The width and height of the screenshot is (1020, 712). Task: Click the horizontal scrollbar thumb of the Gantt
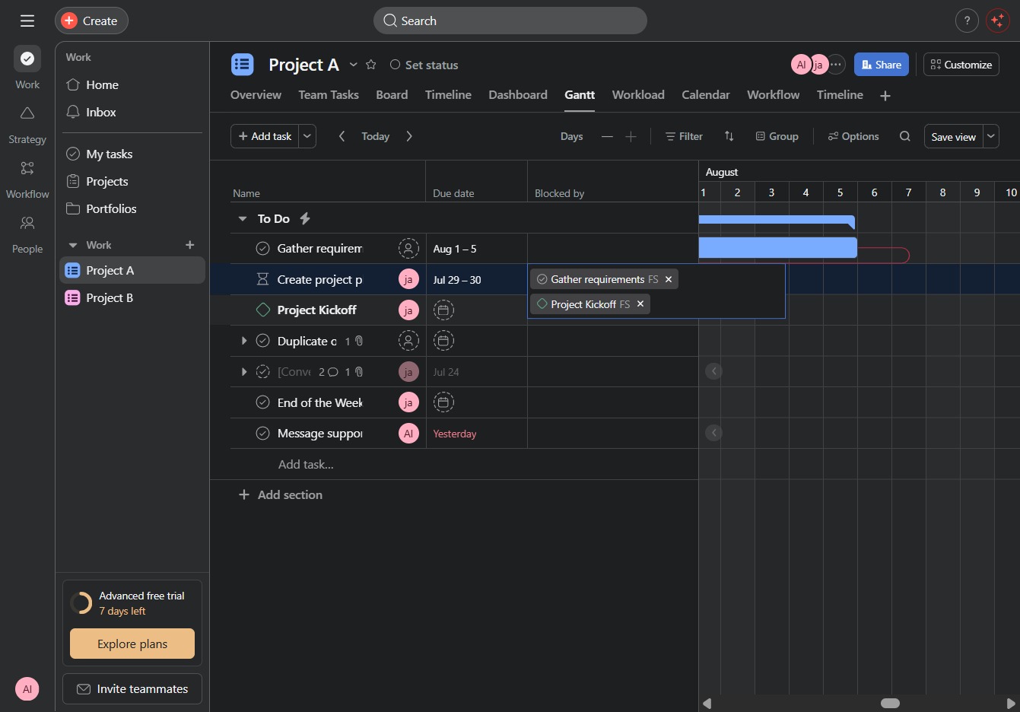(x=890, y=704)
